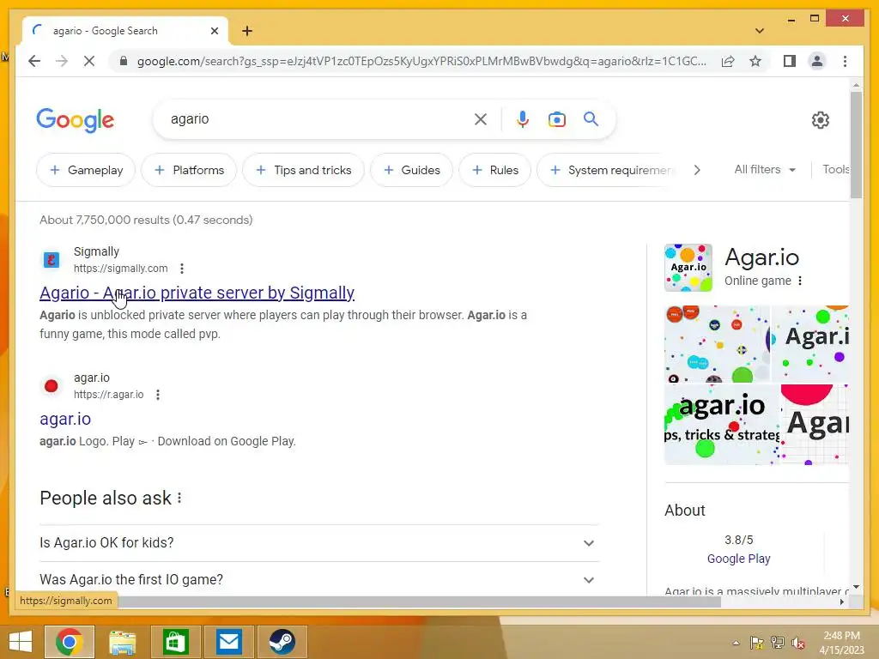Open the agar.io result three-dot options
Viewport: 879px width, 659px height.
(158, 395)
